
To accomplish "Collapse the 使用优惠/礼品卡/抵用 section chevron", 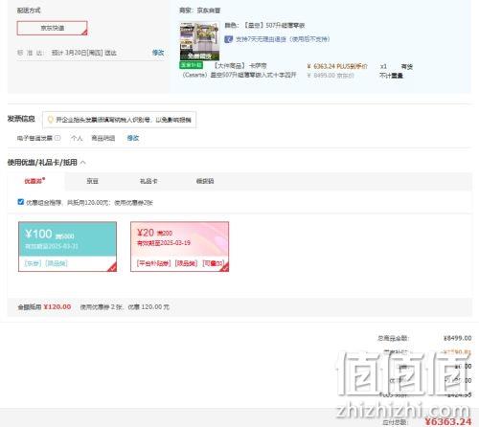I will pyautogui.click(x=83, y=163).
